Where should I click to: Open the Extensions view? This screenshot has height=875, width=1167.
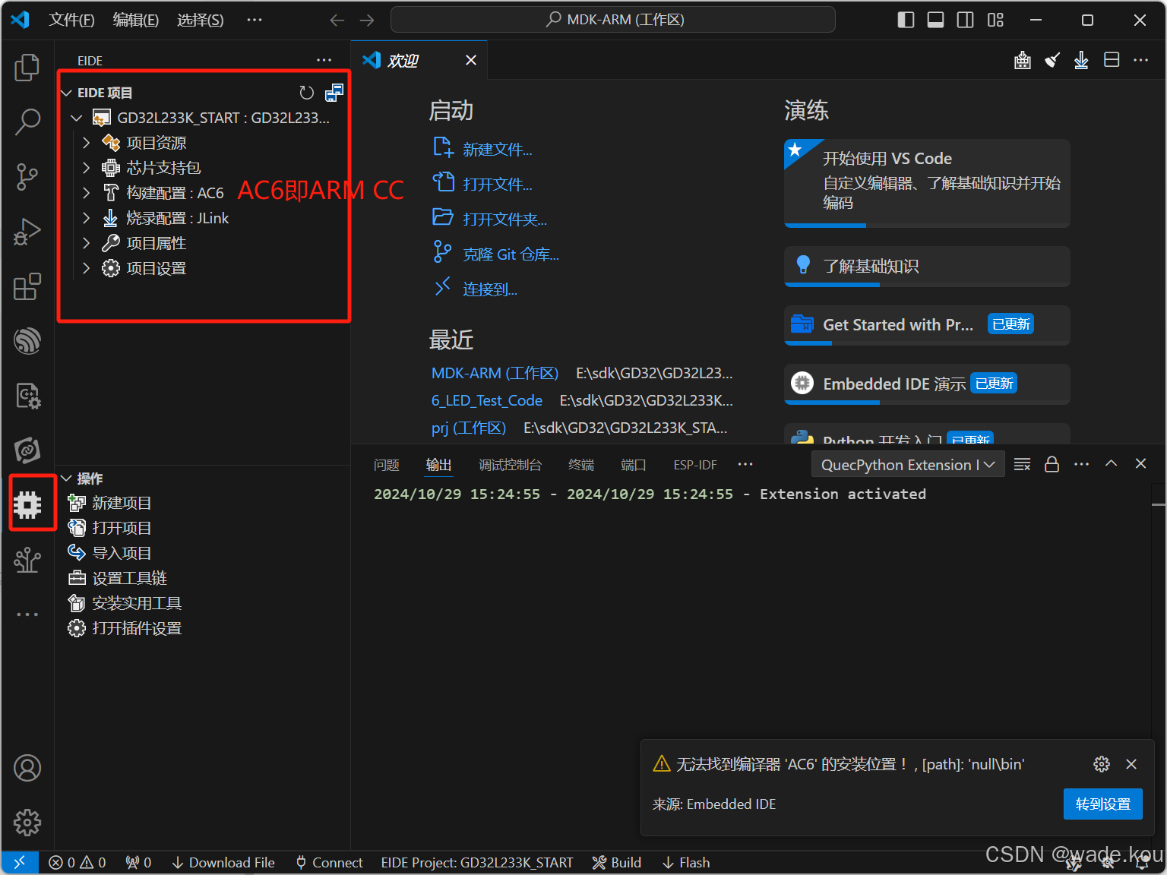coord(27,286)
